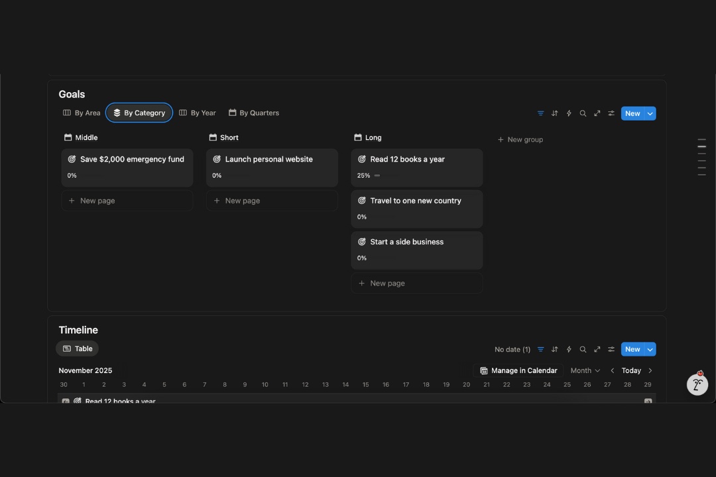This screenshot has width=716, height=477.
Task: Expand Goals database to full page
Action: tap(597, 113)
